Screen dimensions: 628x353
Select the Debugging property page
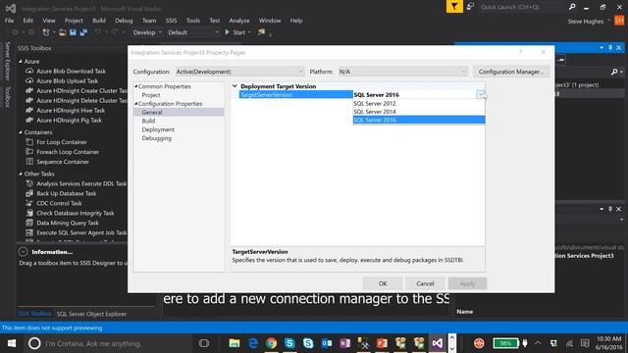(x=157, y=138)
